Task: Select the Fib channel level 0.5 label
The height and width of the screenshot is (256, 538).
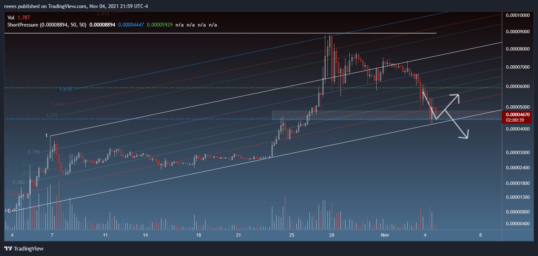Action: (x=26, y=173)
